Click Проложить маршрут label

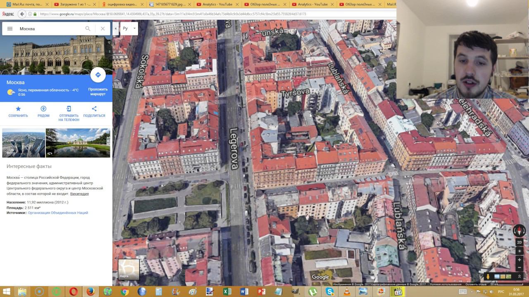pos(98,92)
